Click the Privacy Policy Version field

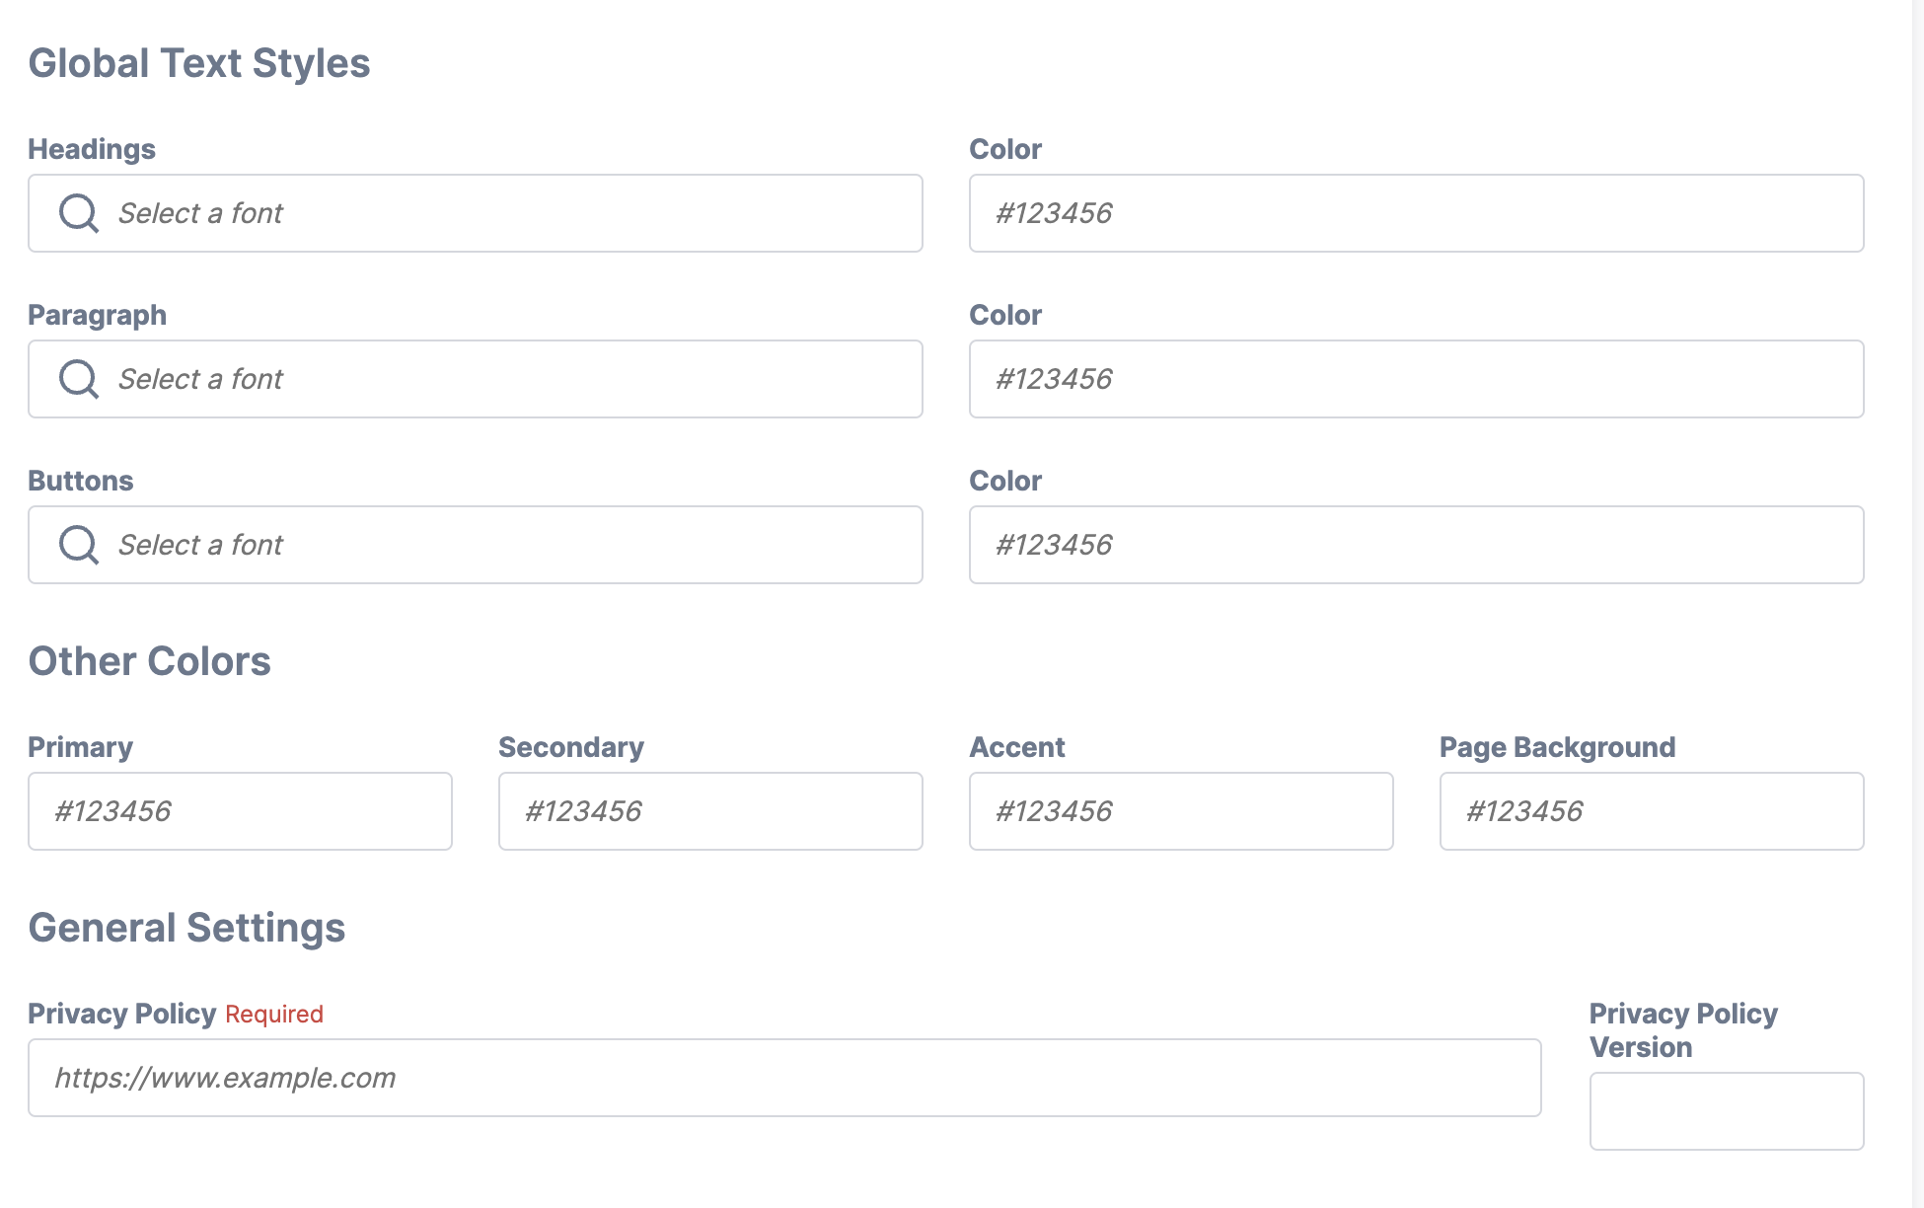click(1727, 1111)
